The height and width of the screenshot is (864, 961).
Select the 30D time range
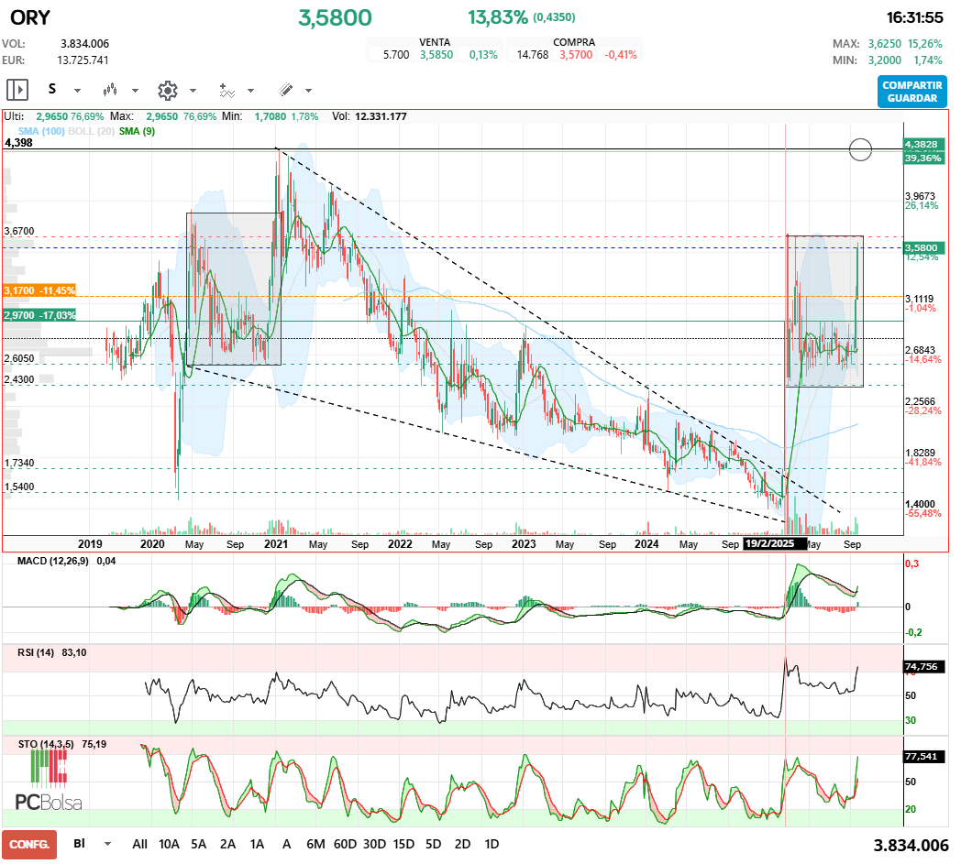(x=374, y=844)
